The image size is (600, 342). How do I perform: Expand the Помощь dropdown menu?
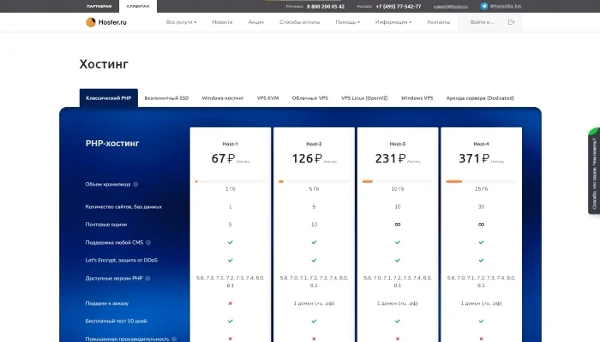pos(347,22)
